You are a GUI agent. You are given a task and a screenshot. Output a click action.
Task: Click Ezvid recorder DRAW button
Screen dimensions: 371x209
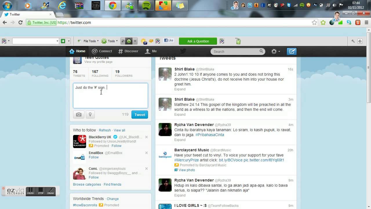click(x=51, y=191)
